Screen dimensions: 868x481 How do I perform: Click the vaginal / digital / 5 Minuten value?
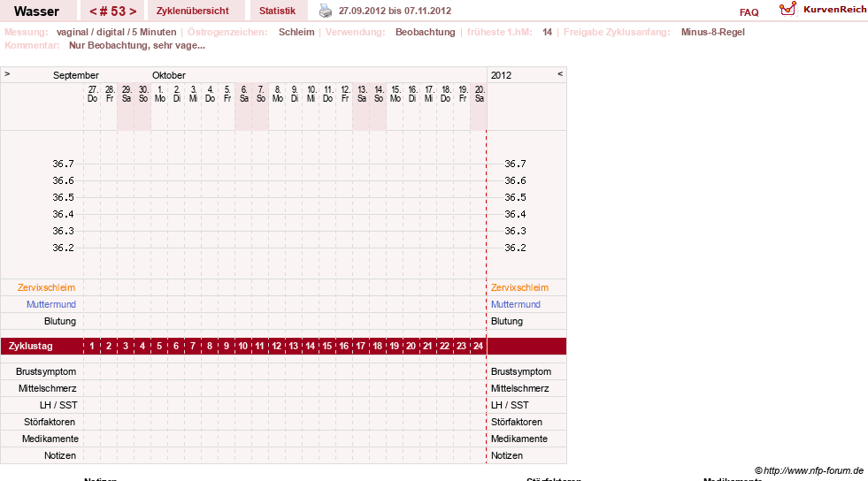pyautogui.click(x=116, y=32)
